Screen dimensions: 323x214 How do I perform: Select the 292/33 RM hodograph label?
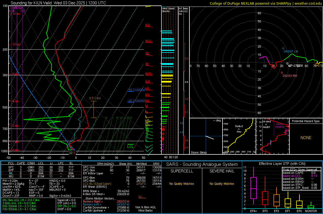point(290,76)
